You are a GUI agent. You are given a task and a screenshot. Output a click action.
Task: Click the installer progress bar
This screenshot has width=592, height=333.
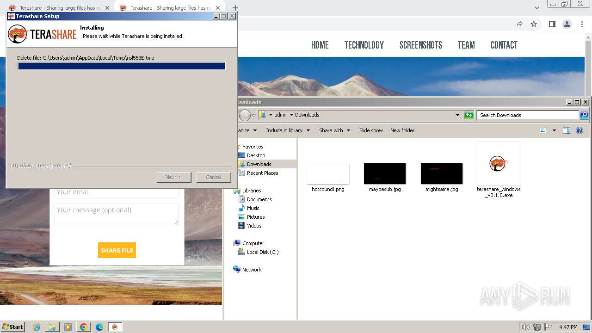click(122, 66)
